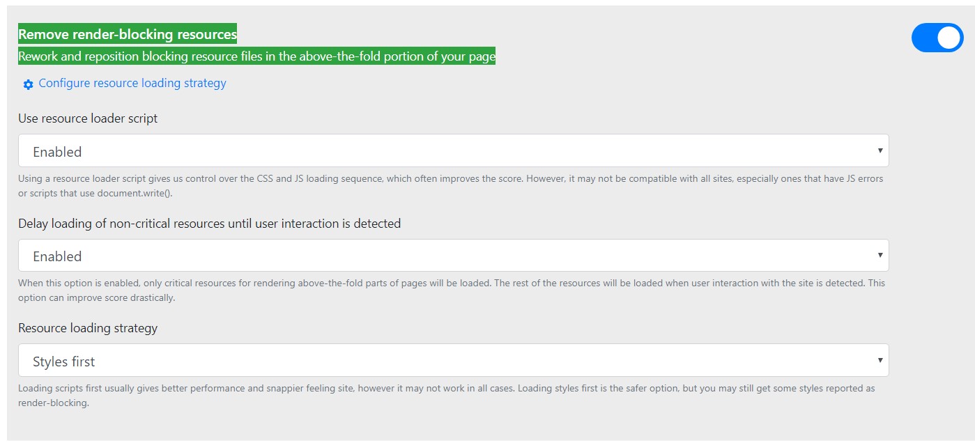Open the Configure resource loading strategy link
This screenshot has height=443, width=975.
point(132,84)
